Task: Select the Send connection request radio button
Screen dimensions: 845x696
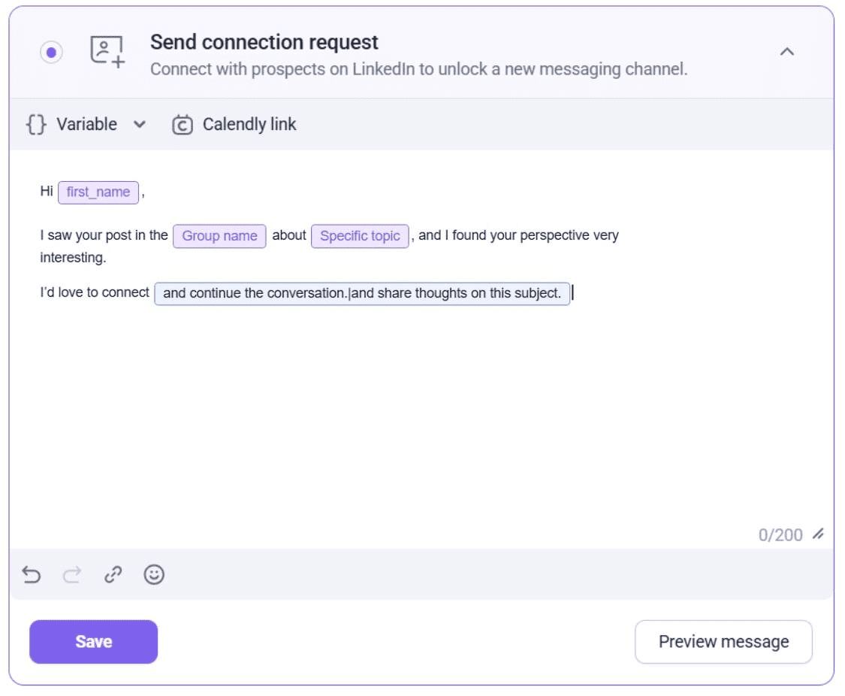Action: (x=51, y=53)
